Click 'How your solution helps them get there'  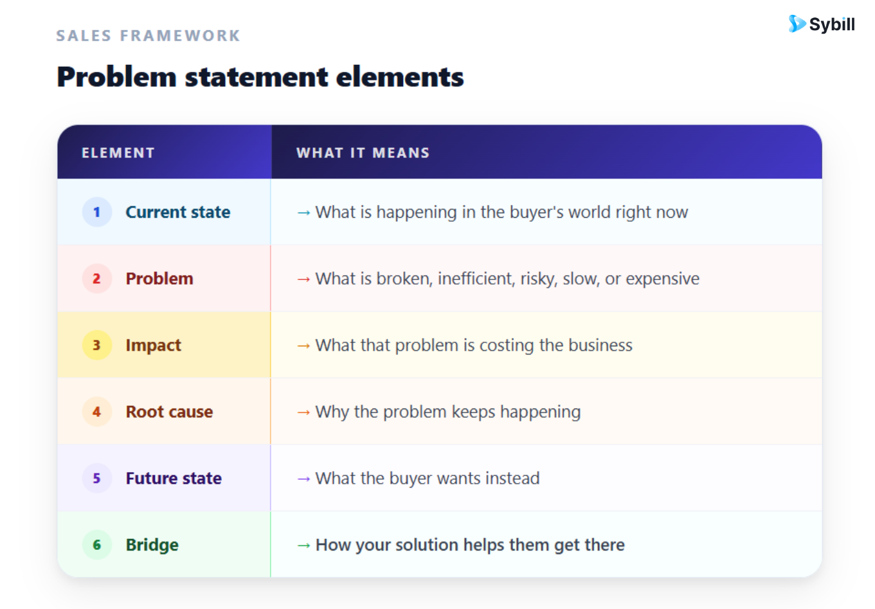470,545
